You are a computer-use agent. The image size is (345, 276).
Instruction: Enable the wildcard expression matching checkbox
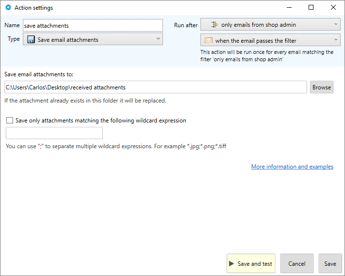coord(10,121)
